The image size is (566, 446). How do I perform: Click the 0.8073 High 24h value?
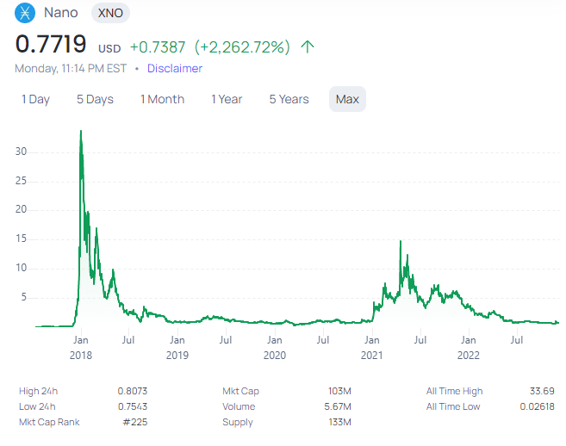[133, 391]
